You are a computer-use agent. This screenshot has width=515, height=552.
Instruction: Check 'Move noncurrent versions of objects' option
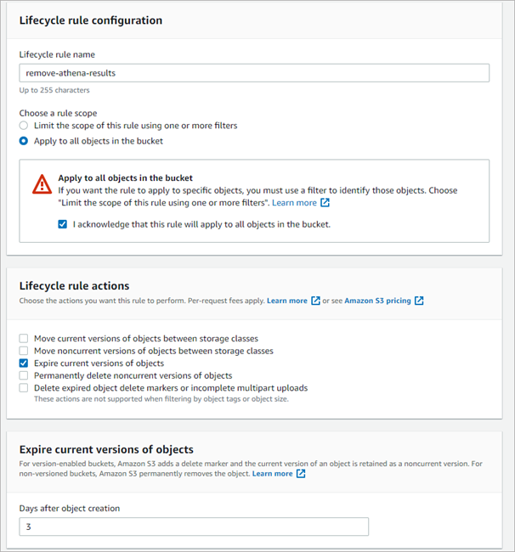click(x=24, y=351)
